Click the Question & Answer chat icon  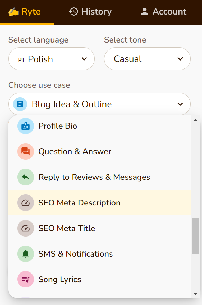tap(26, 151)
